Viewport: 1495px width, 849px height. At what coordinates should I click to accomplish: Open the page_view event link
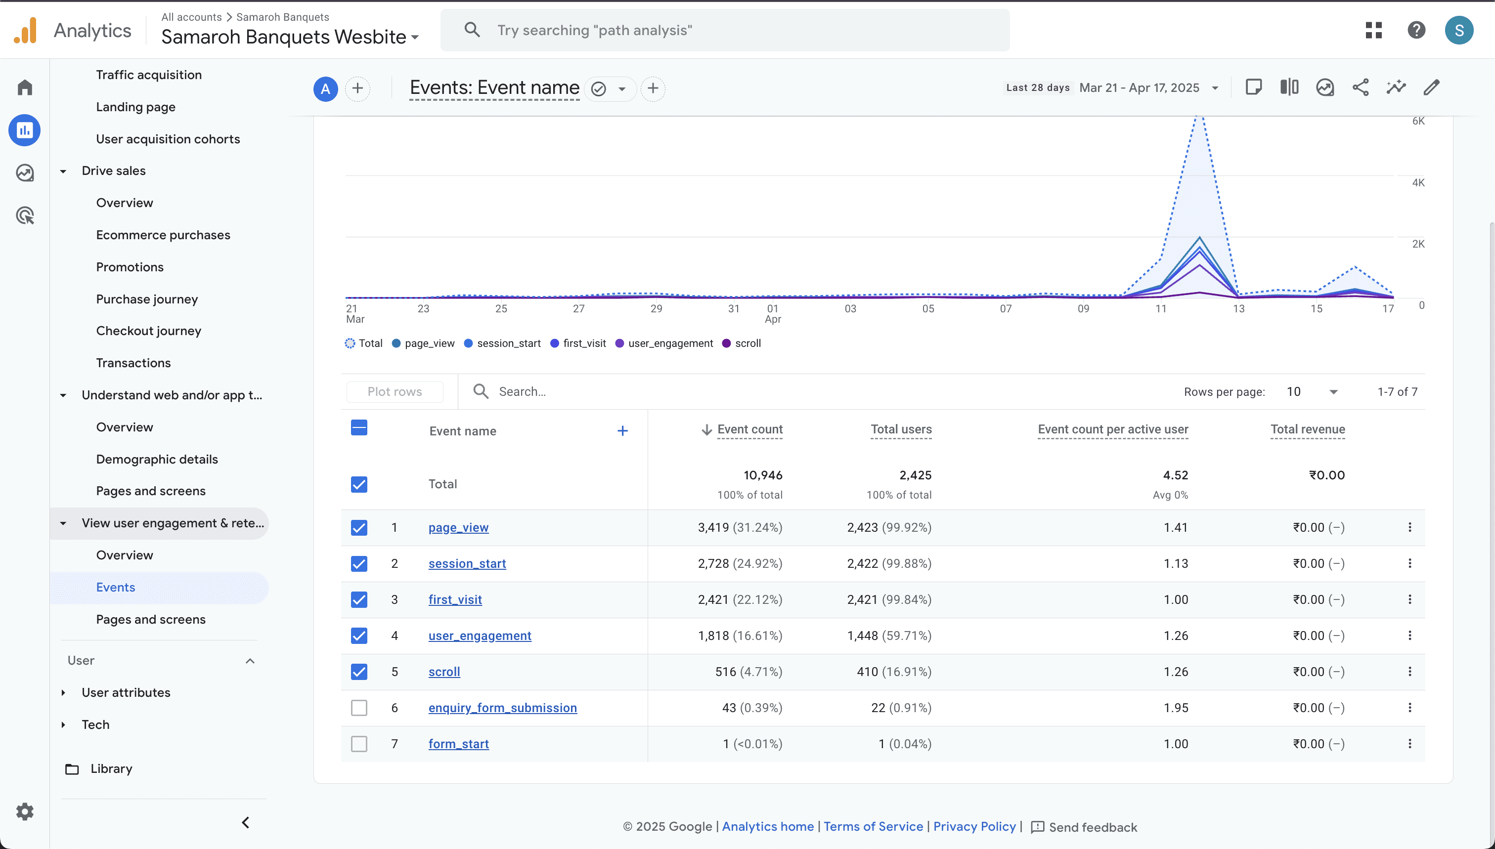pyautogui.click(x=458, y=528)
